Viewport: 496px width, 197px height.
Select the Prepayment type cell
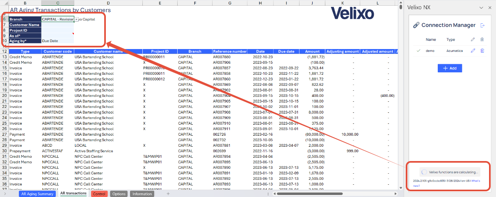[25, 151]
